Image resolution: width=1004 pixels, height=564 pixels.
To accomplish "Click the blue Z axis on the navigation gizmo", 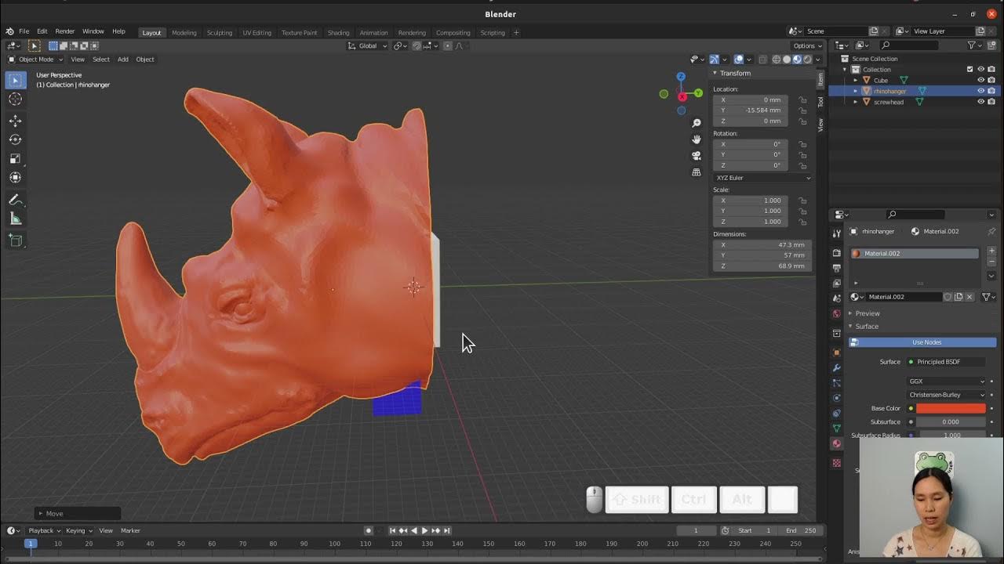I will coord(681,77).
